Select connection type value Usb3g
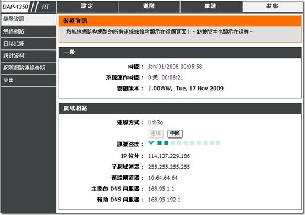The width and height of the screenshot is (305, 215). (x=155, y=123)
